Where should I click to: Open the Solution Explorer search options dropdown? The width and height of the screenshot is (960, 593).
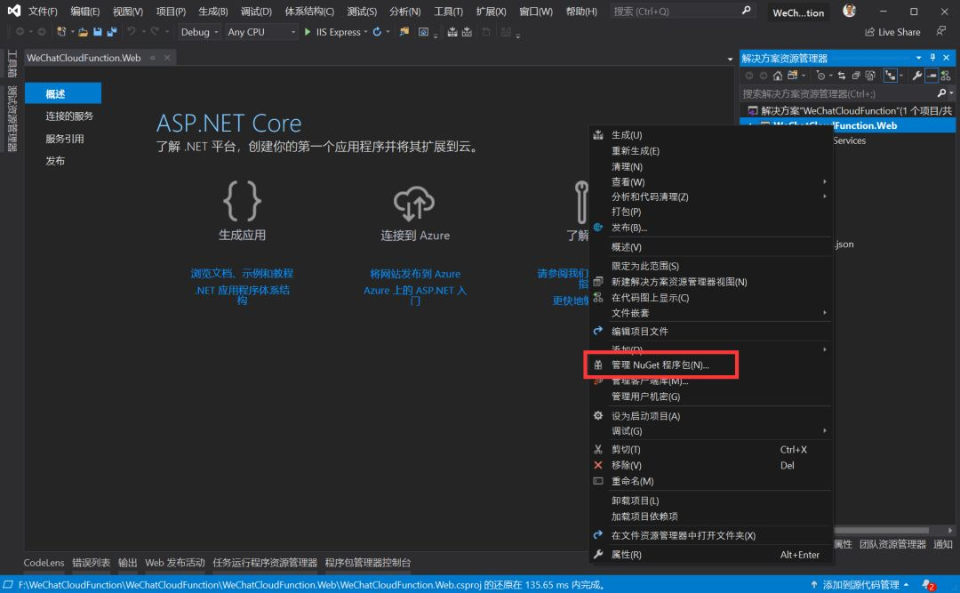click(x=952, y=93)
